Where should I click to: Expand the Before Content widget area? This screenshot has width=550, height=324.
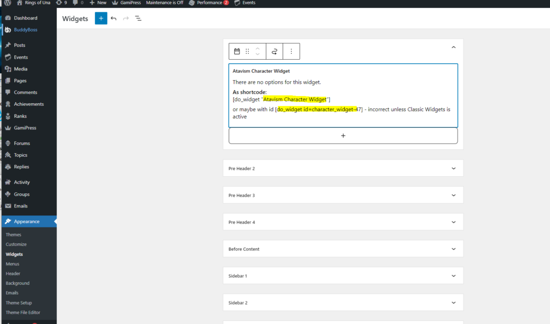point(453,249)
